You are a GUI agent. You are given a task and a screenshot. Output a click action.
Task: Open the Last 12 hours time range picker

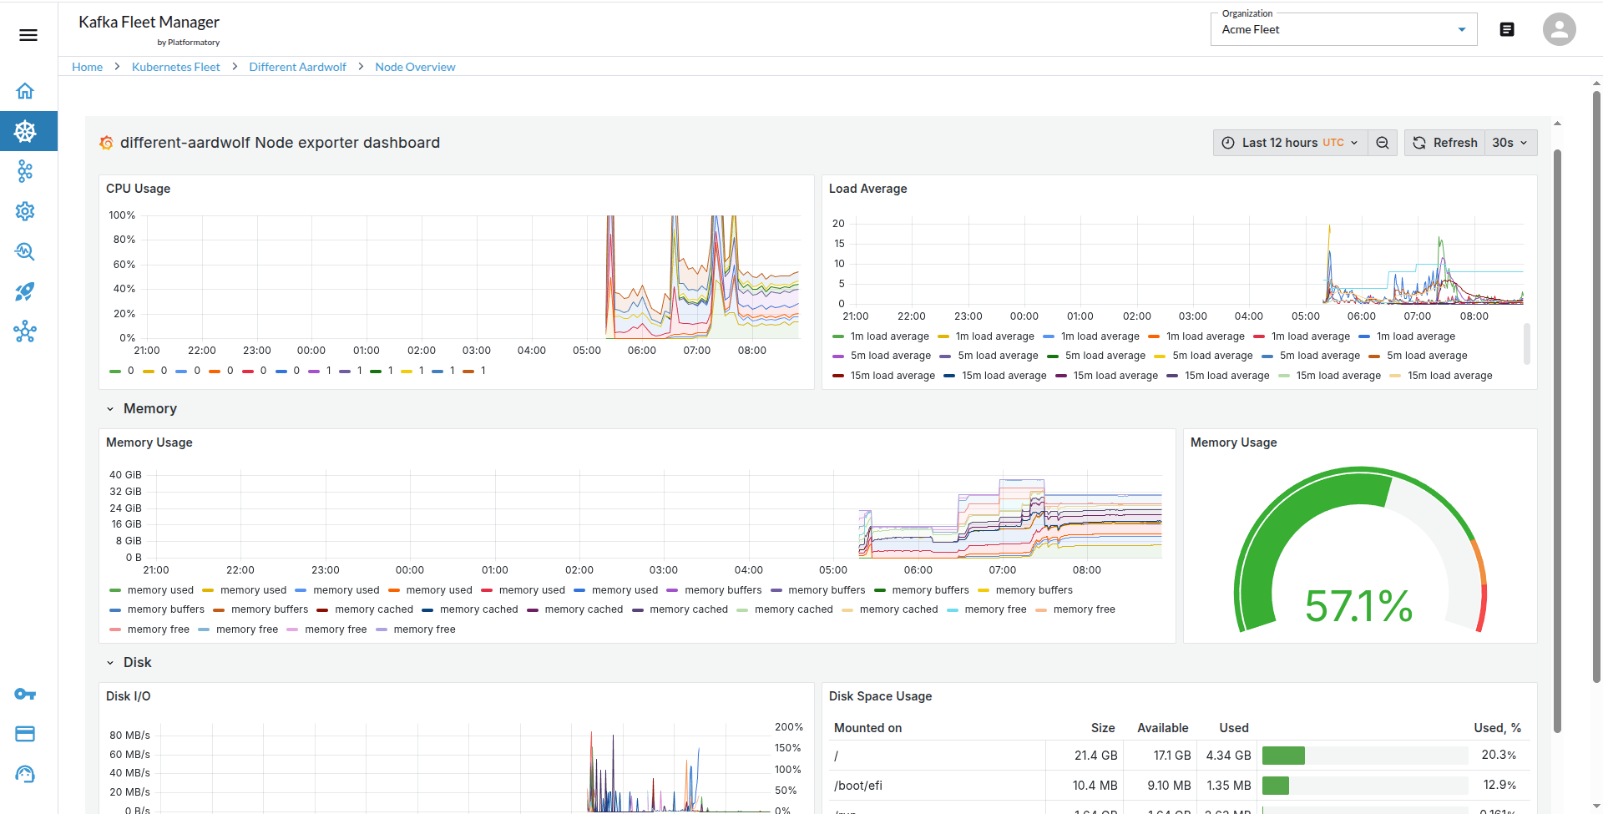click(1291, 143)
